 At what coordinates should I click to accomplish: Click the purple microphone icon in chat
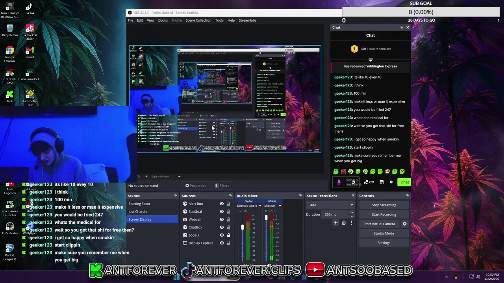[x=339, y=182]
